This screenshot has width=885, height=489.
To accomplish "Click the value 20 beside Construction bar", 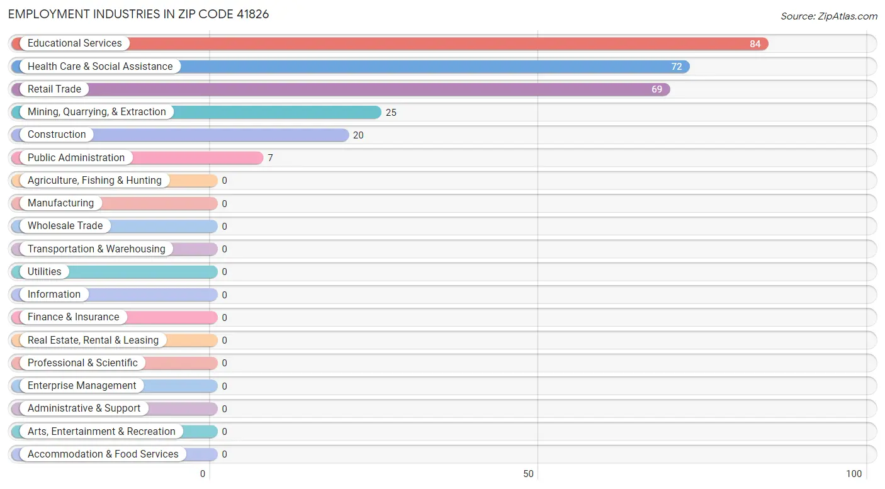I will coord(358,135).
